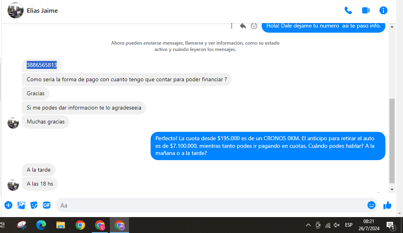Viewport: 403px width, 233px height.
Task: Open the emoji picker in the message box
Action: coord(371,205)
